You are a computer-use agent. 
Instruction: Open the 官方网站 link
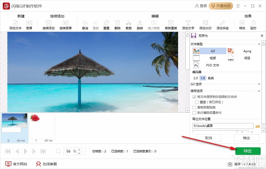[x=16, y=164]
